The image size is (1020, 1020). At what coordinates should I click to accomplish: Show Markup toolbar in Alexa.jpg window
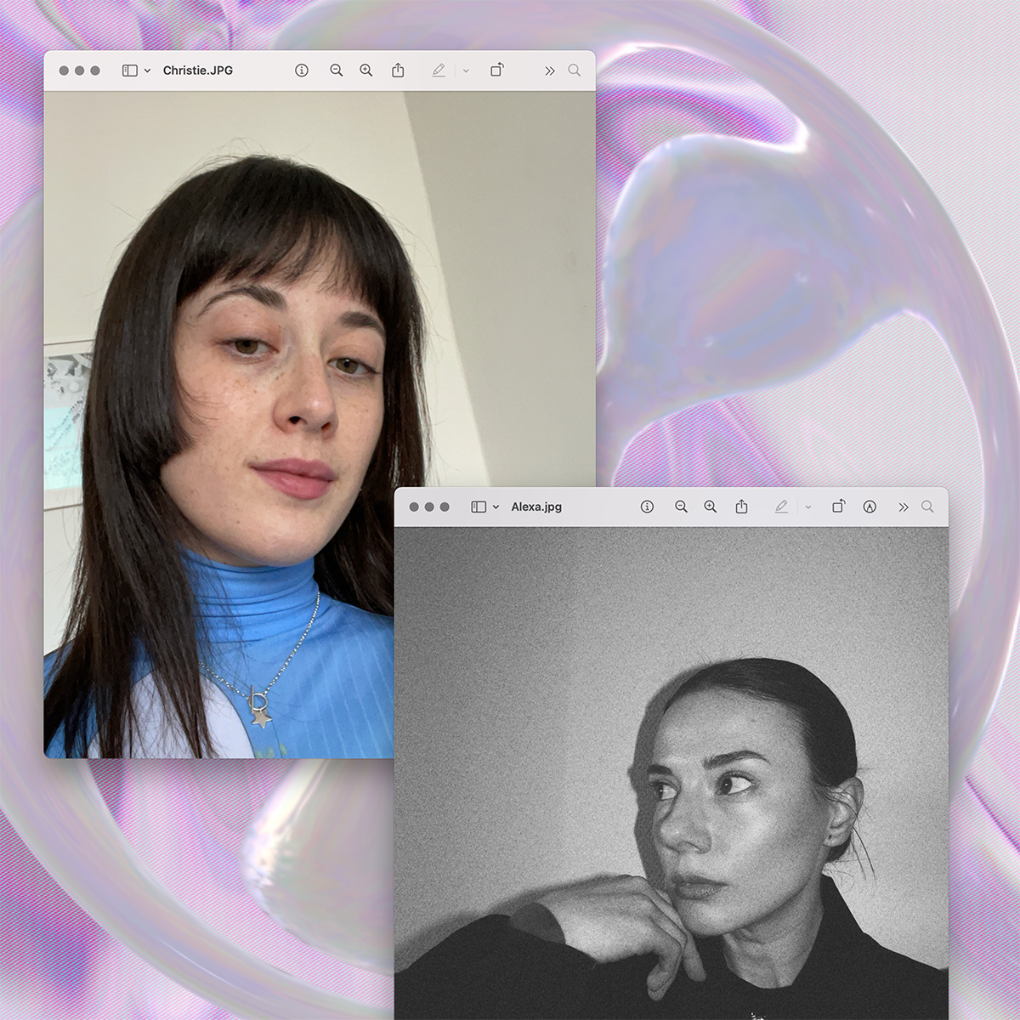pyautogui.click(x=870, y=507)
